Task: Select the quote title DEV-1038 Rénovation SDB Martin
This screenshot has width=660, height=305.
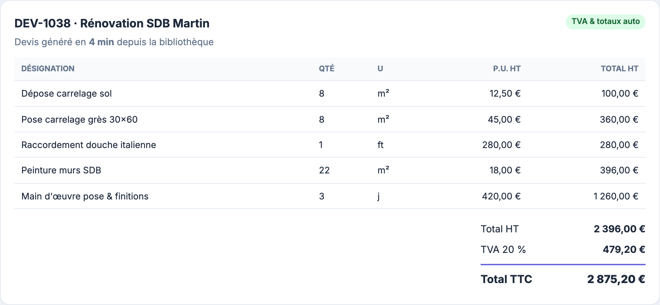Action: (112, 23)
